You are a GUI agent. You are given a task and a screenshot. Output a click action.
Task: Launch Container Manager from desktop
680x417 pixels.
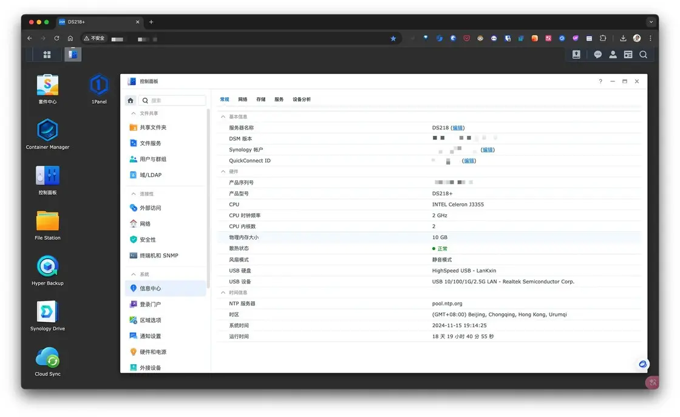pyautogui.click(x=48, y=134)
